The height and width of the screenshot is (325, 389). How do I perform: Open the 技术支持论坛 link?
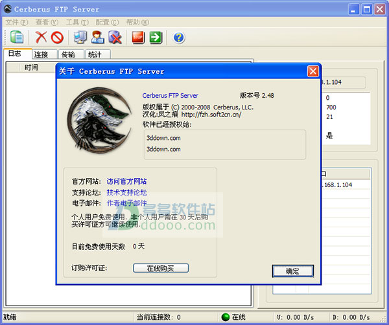[126, 192]
